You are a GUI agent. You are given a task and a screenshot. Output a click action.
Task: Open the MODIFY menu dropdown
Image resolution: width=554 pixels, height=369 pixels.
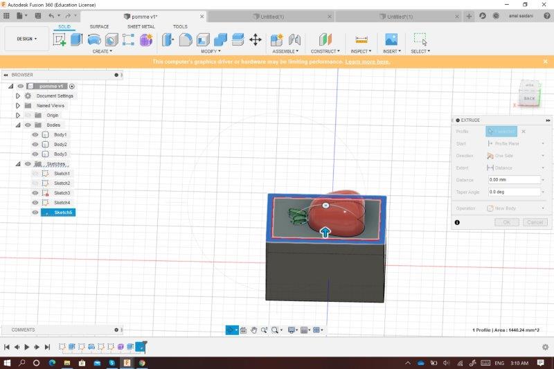211,51
